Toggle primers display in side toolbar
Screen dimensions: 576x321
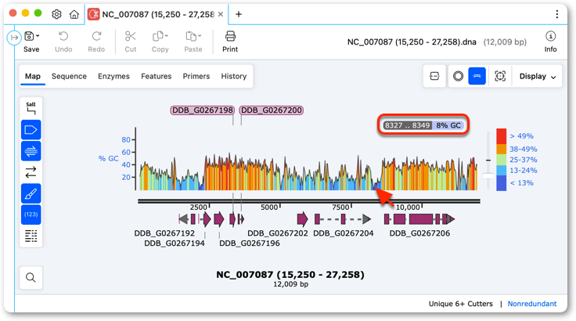[31, 151]
